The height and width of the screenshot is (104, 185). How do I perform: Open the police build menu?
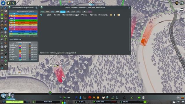pos(98,98)
